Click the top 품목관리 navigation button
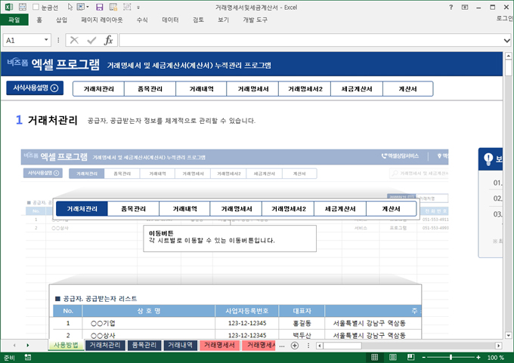The image size is (514, 363). pos(150,89)
